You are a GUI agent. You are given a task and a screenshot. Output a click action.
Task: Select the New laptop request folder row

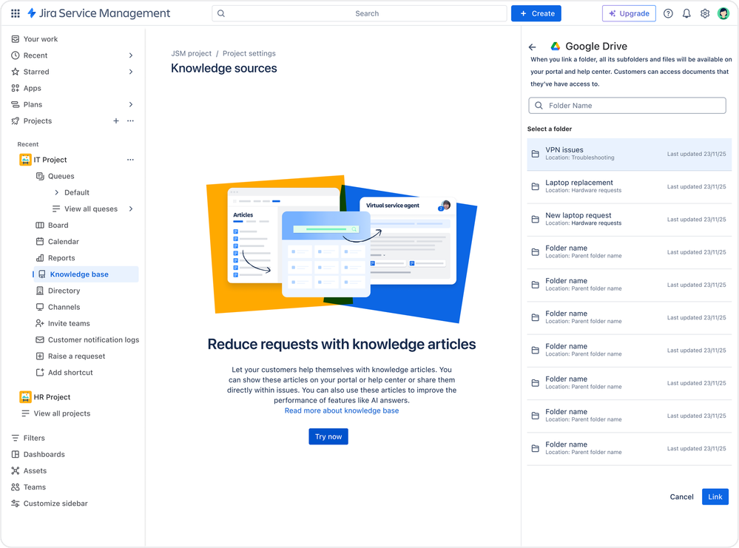coord(630,220)
